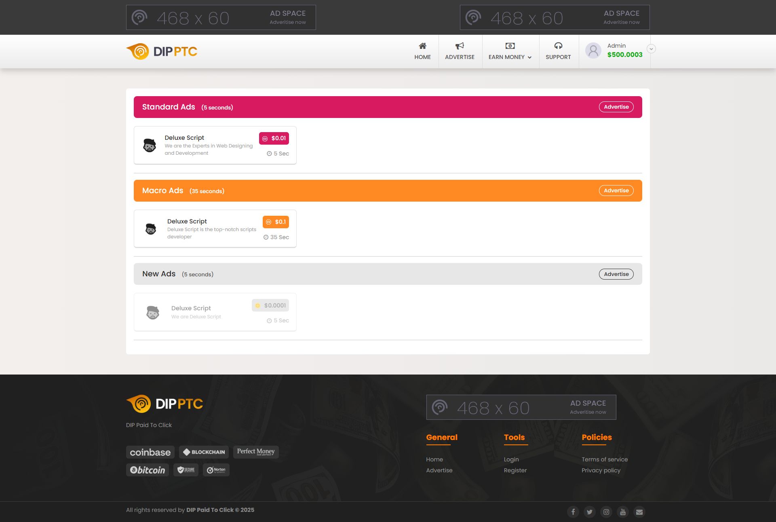Open the Twitter social icon

590,512
